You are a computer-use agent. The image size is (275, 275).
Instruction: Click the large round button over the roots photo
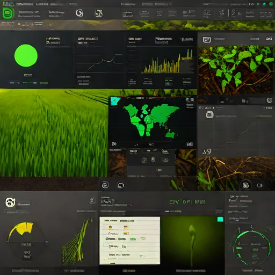point(246,185)
